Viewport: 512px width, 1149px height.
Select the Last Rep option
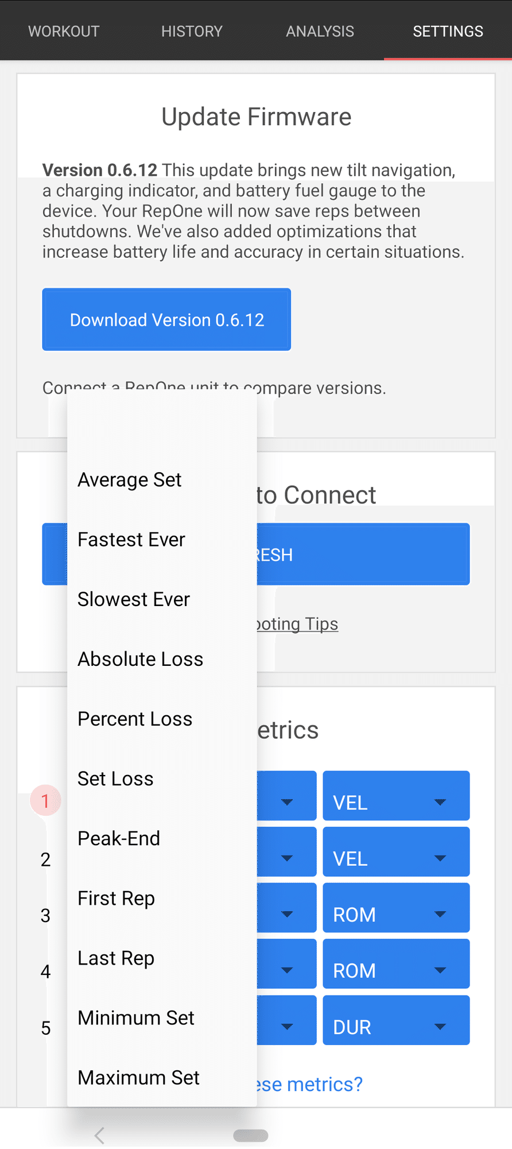pyautogui.click(x=116, y=958)
